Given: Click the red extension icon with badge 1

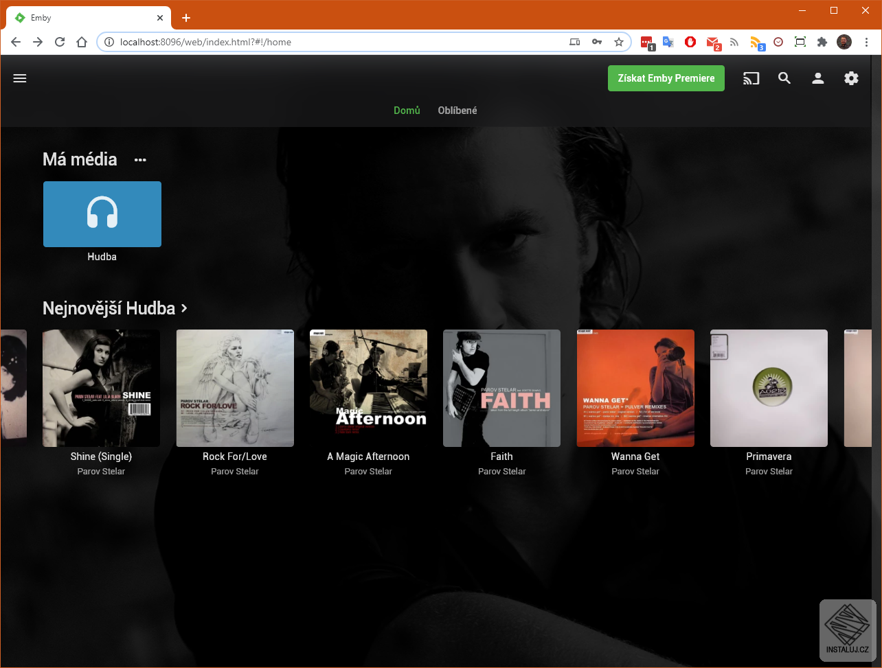Looking at the screenshot, I should (646, 43).
